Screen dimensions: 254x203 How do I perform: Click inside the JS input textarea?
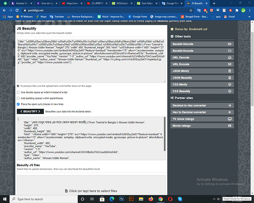coord(91,61)
